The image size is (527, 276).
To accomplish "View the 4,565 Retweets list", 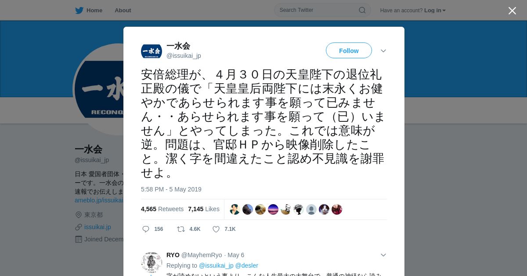I will point(162,209).
